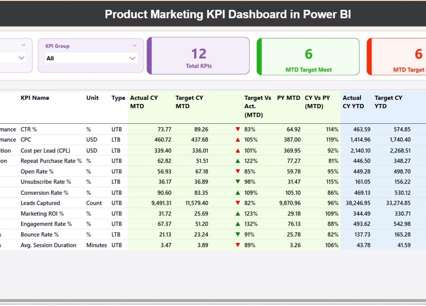
Task: Click green up arrow in Marketing ROI row
Action: pos(238,214)
